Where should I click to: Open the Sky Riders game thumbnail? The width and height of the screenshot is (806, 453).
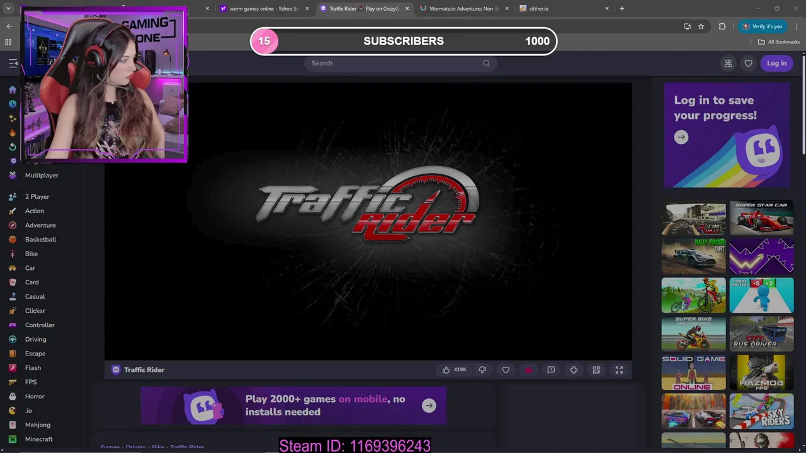click(x=761, y=411)
